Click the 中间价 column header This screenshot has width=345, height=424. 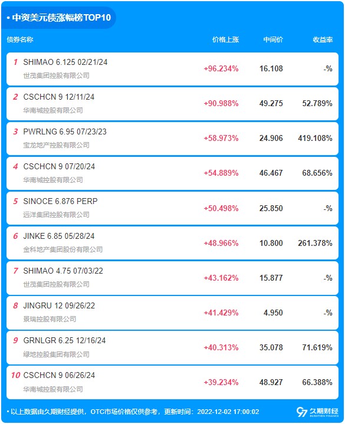tap(273, 40)
